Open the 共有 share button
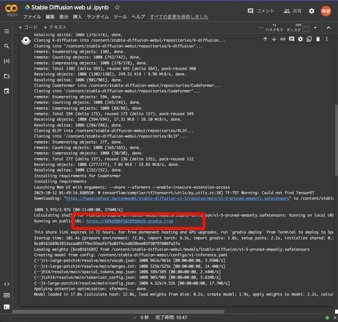The height and width of the screenshot is (322, 338). (292, 11)
